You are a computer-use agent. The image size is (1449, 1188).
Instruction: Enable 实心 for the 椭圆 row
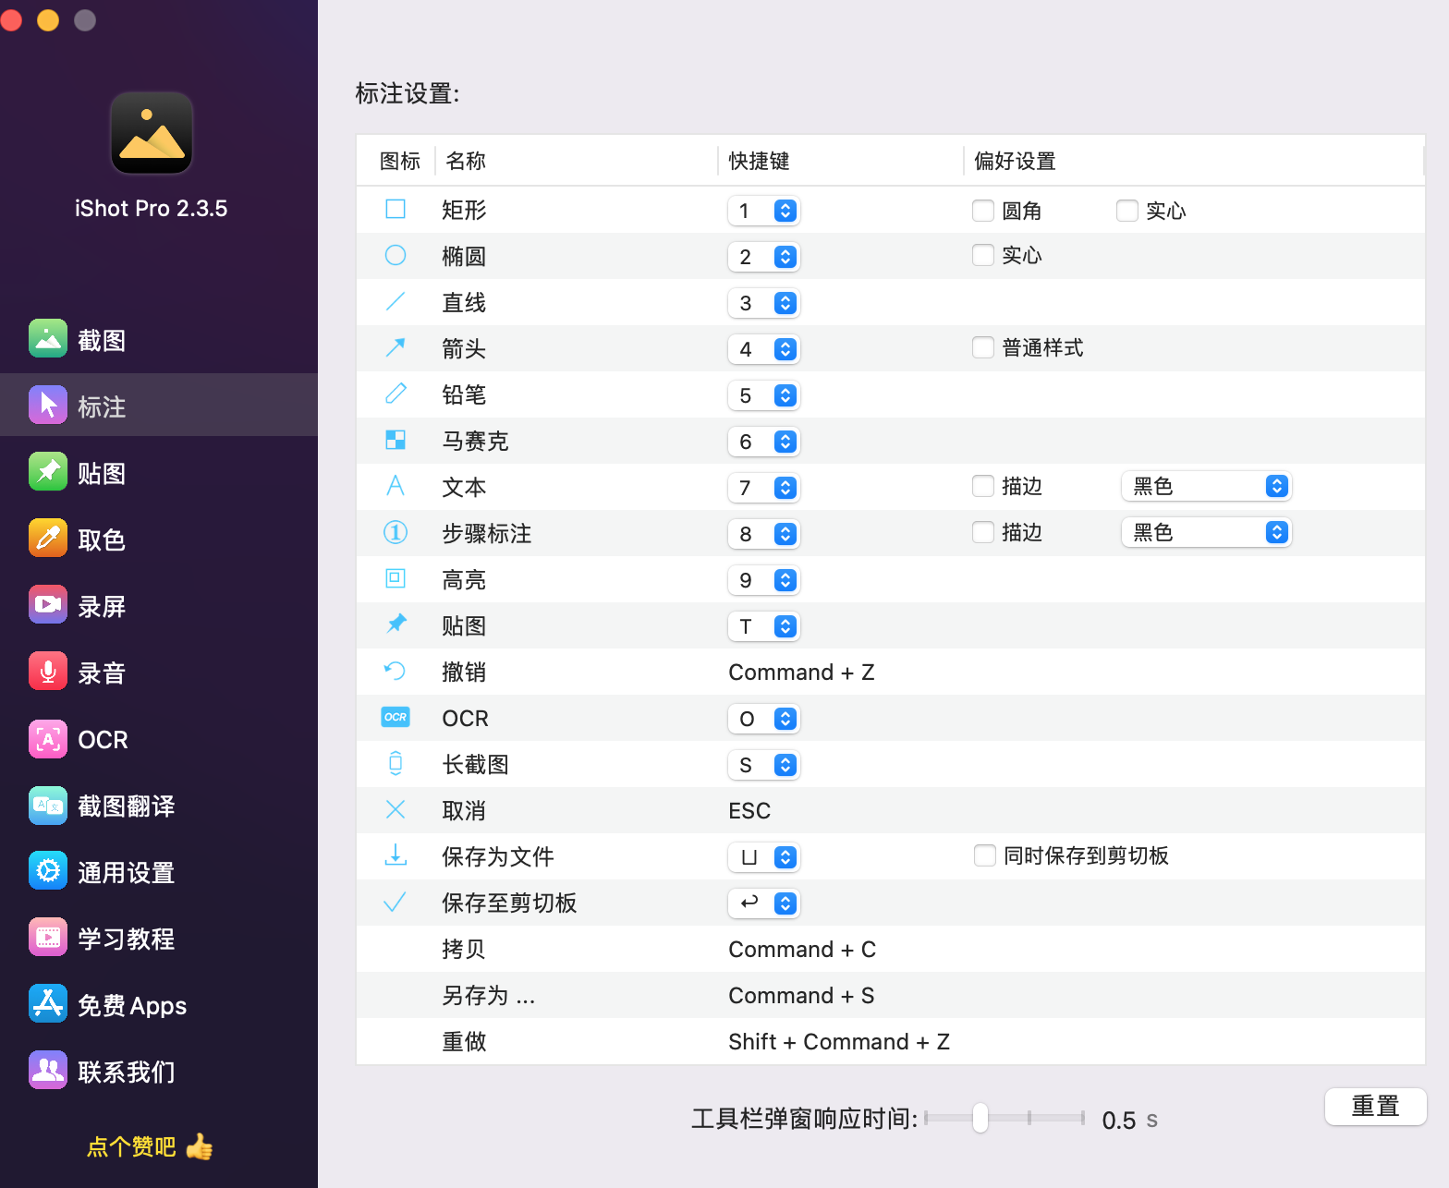[983, 255]
